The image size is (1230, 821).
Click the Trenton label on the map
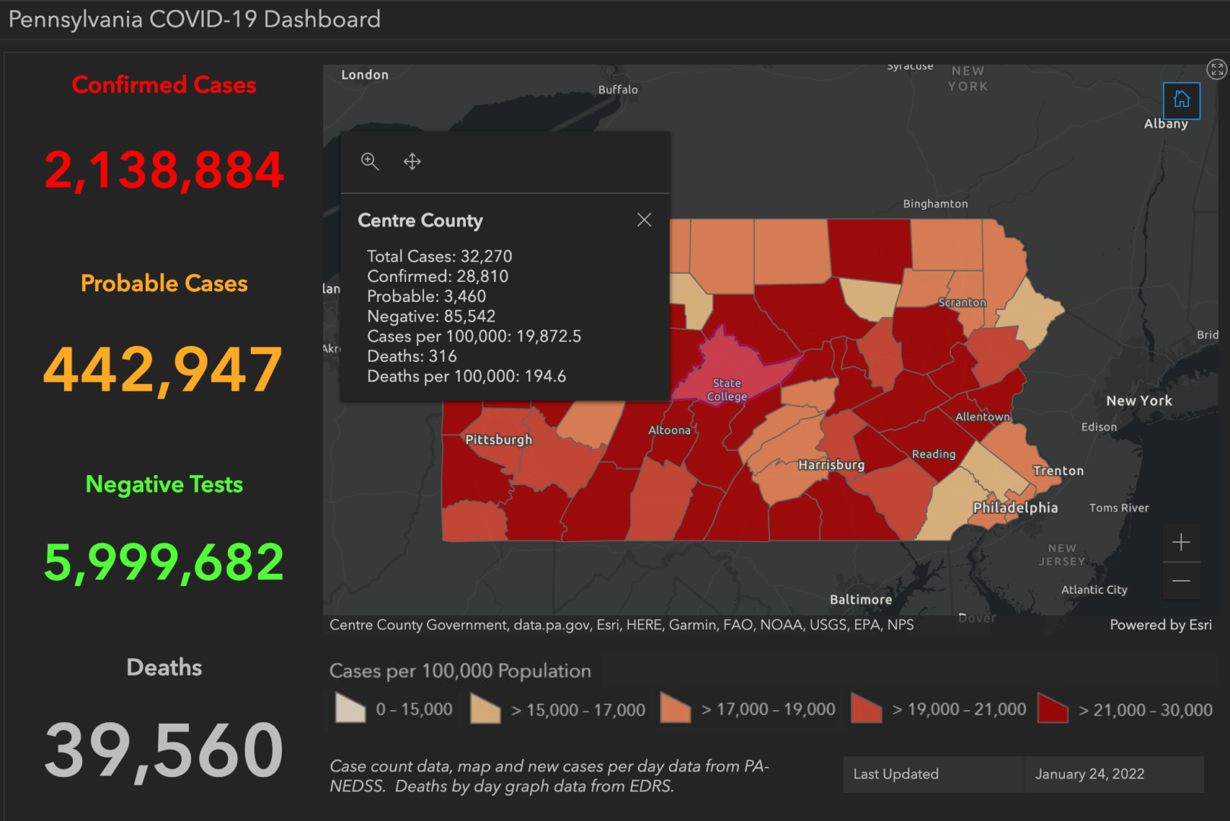coord(1058,471)
